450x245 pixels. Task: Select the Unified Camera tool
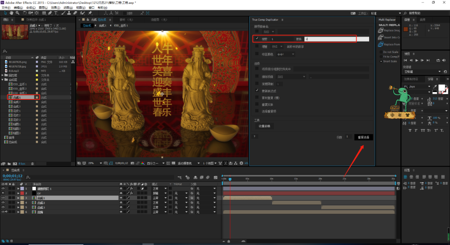pyautogui.click(x=31, y=13)
